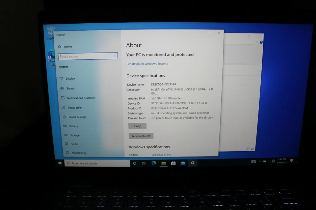Open Multitasking settings
Image resolution: width=316 pixels, height=210 pixels.
[x=76, y=153]
